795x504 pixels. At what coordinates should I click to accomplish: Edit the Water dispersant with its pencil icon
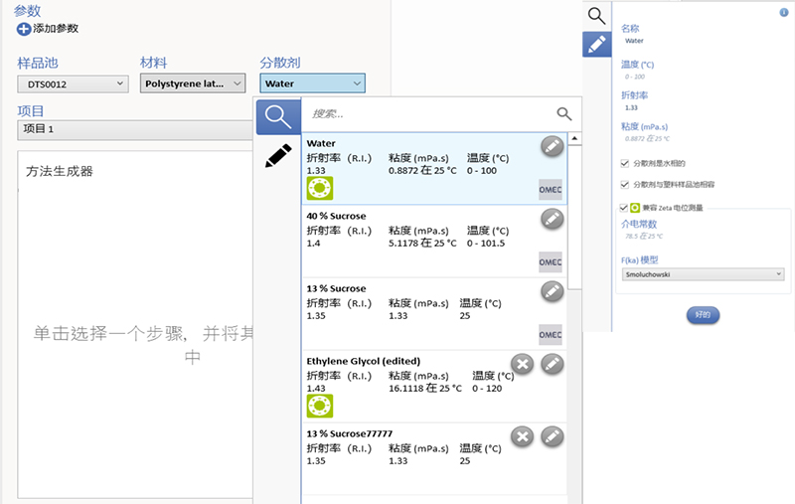pos(553,146)
